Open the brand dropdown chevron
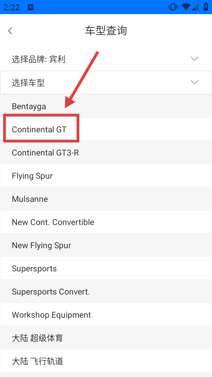This screenshot has height=377, width=212. tap(194, 59)
